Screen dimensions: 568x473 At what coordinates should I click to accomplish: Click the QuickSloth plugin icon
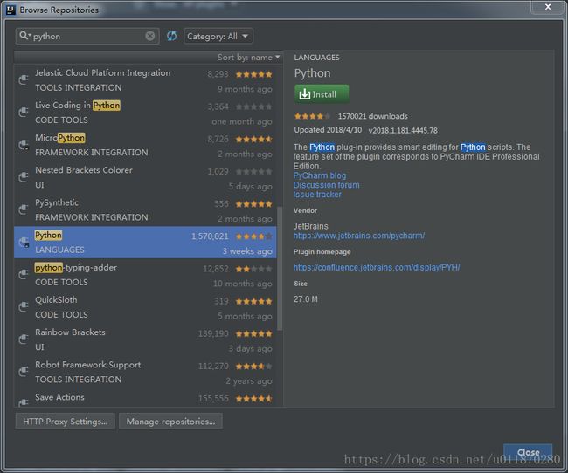click(24, 306)
